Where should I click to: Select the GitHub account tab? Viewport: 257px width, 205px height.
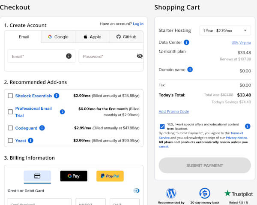point(126,37)
